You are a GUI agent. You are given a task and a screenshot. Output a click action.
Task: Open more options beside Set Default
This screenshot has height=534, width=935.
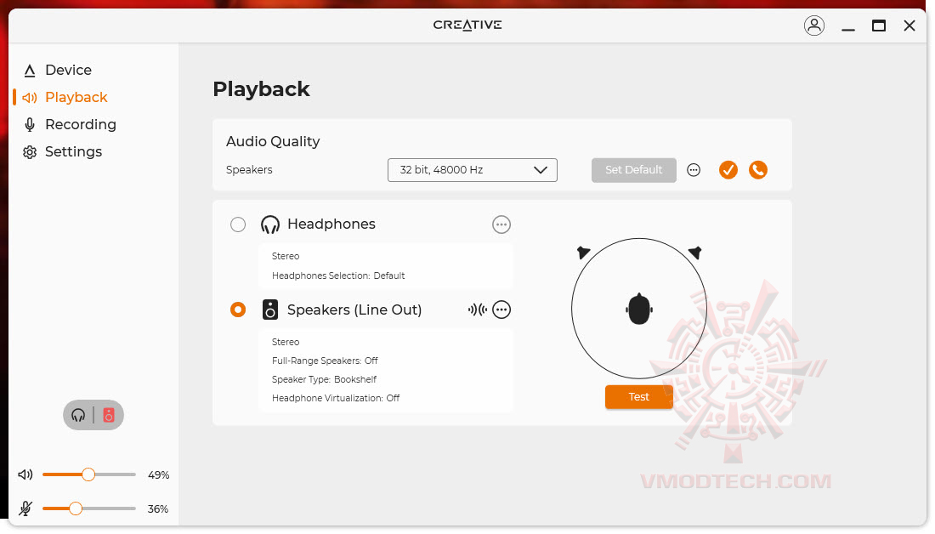click(693, 170)
